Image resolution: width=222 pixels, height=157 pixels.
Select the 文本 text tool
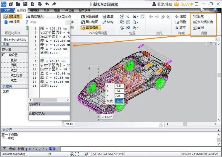coord(180,27)
